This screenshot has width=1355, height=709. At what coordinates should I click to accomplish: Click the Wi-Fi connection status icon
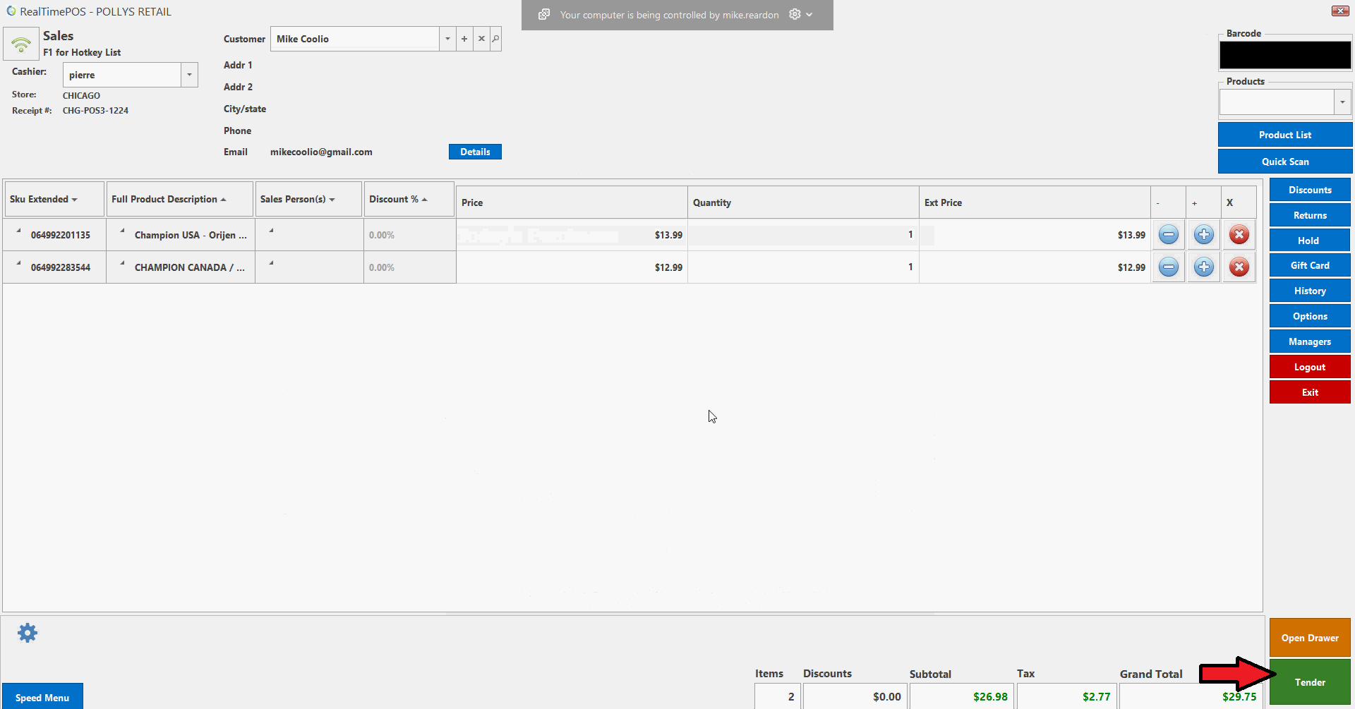click(21, 44)
